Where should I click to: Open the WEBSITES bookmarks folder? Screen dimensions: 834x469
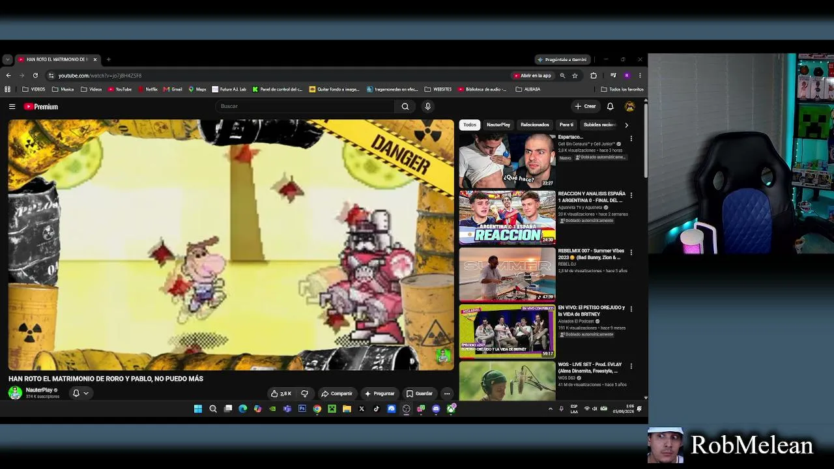[x=438, y=89]
